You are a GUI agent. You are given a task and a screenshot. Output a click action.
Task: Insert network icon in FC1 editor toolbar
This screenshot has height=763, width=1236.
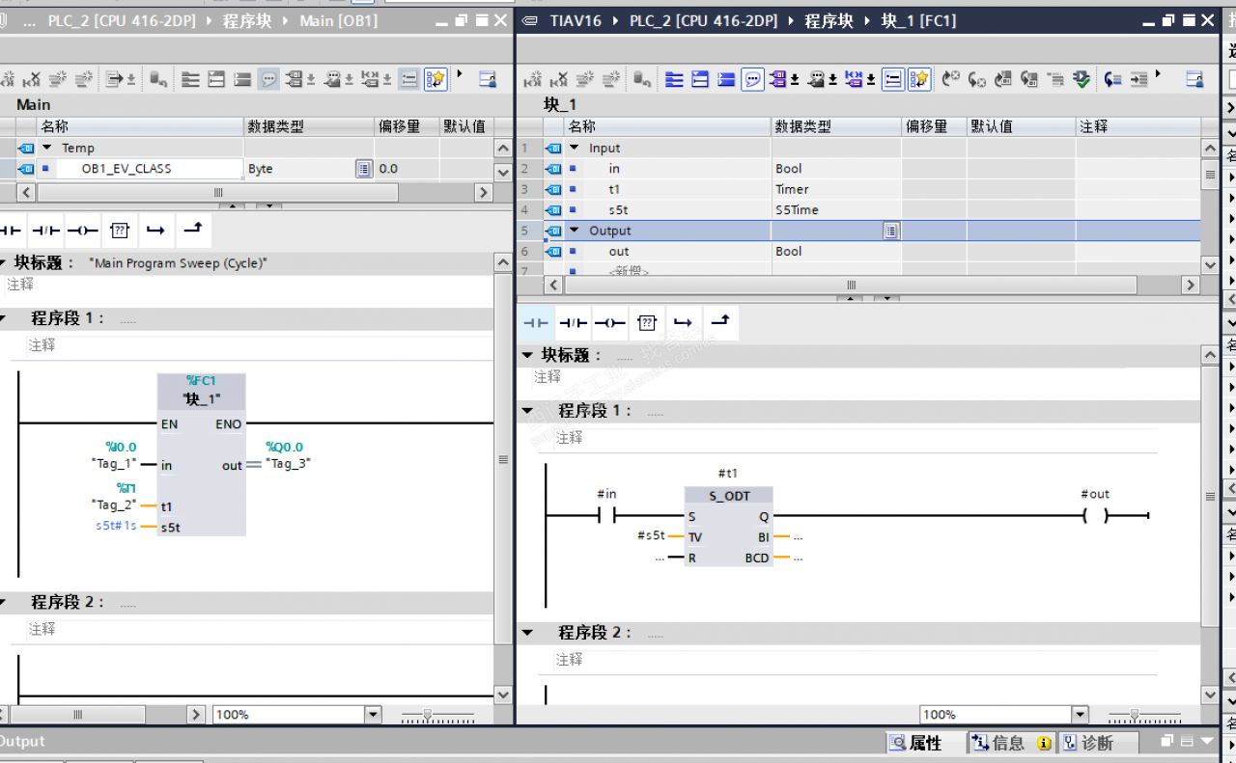[533, 79]
